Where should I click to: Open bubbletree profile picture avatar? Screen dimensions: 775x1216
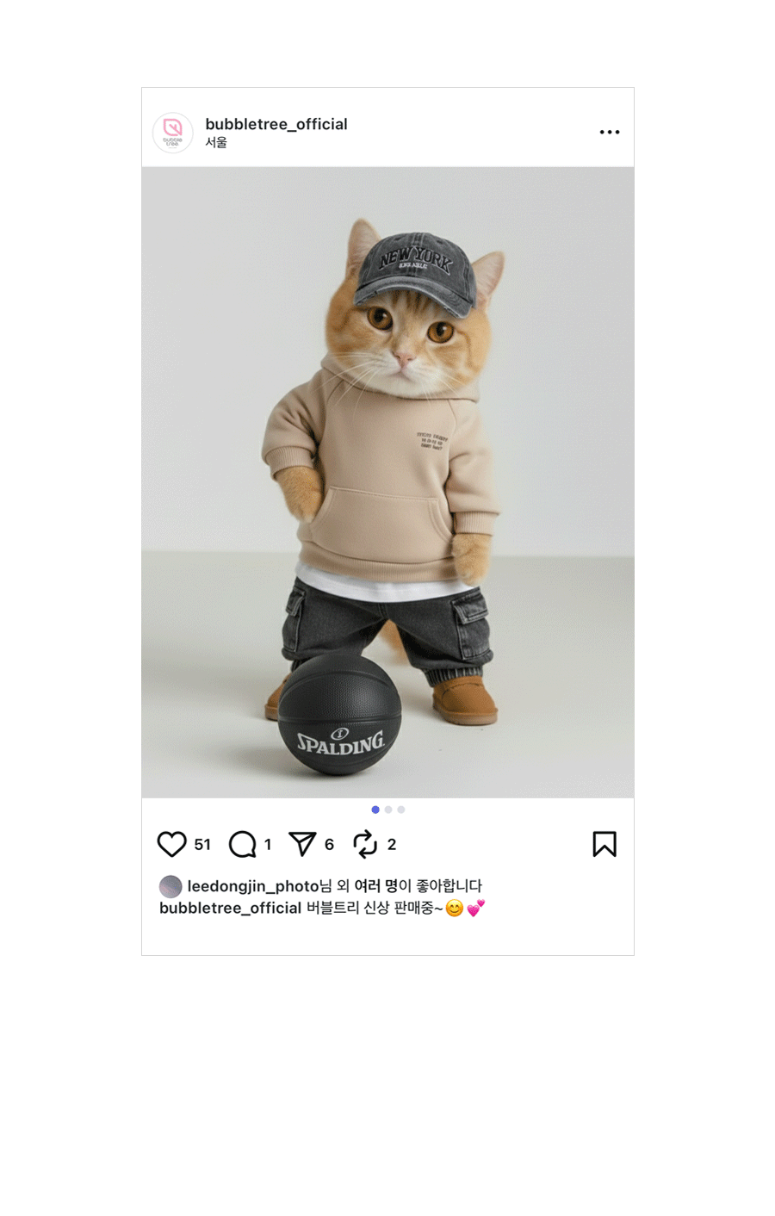pyautogui.click(x=172, y=133)
